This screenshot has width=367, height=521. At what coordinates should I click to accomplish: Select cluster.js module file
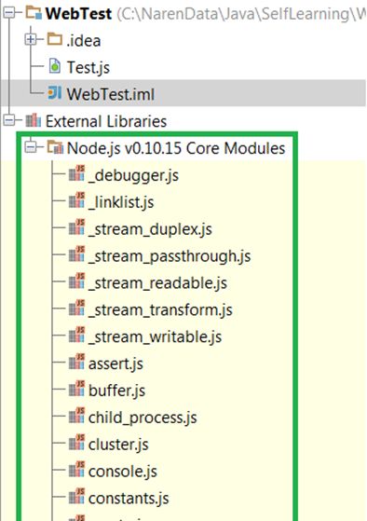click(118, 445)
